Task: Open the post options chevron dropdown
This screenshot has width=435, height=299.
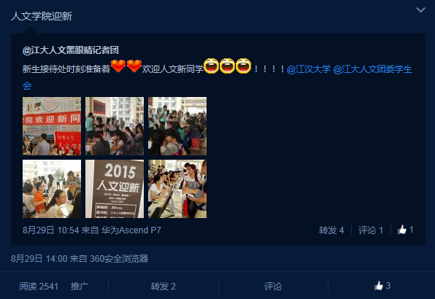Action: pos(420,10)
